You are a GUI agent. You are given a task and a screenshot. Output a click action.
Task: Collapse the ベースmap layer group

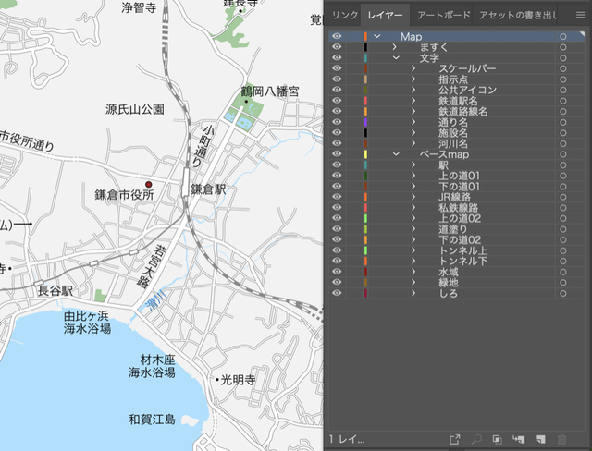coord(396,154)
